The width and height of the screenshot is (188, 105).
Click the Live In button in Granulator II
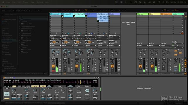tap(87, 86)
